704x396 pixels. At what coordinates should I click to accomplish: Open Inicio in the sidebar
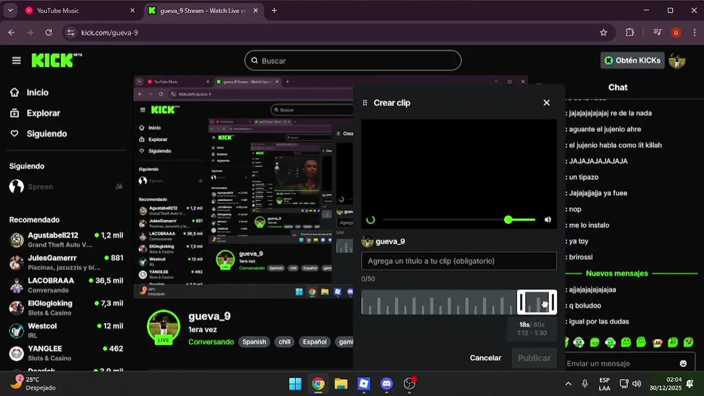(30, 92)
